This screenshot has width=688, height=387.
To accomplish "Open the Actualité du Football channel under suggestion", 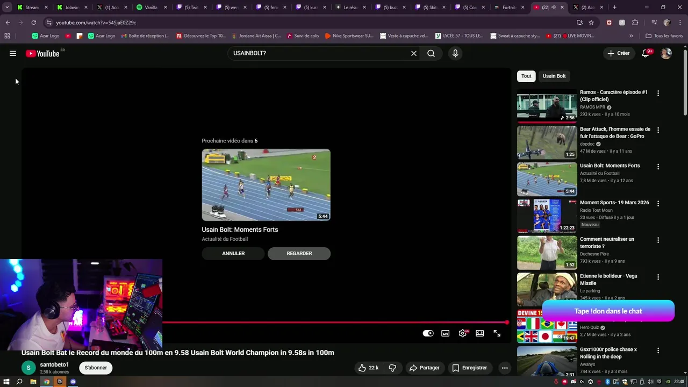I will tap(225, 239).
